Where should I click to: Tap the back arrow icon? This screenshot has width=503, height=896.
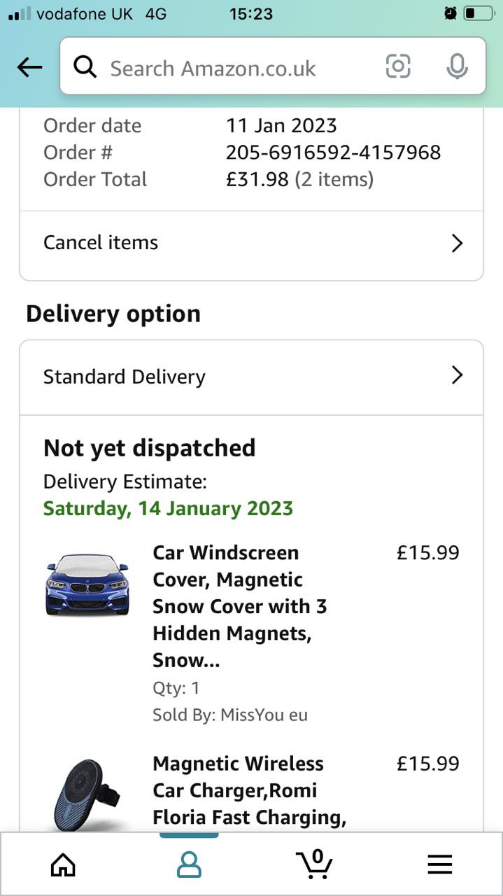click(x=29, y=67)
